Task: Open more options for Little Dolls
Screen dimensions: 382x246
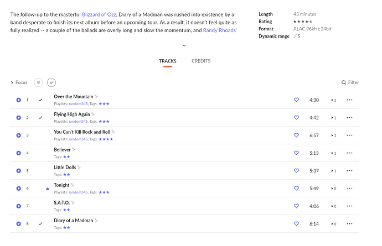Action: click(x=349, y=171)
